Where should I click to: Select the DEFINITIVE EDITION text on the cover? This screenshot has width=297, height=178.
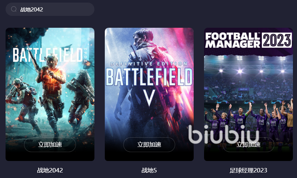(149, 64)
